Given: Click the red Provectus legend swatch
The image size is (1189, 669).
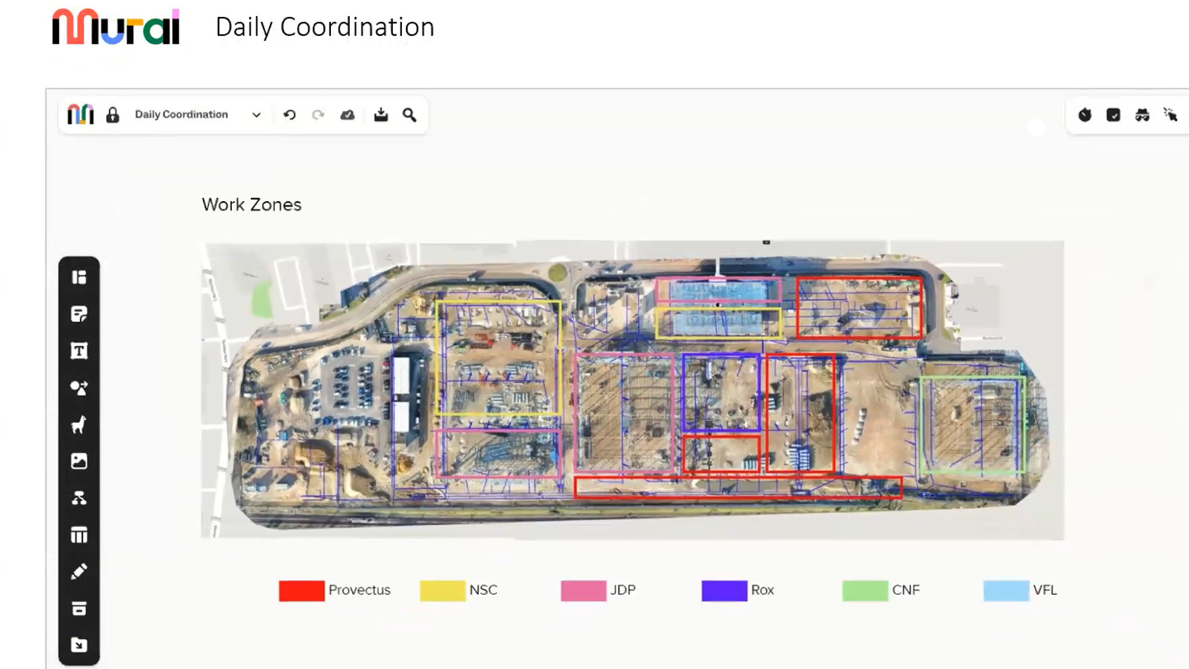Looking at the screenshot, I should pyautogui.click(x=301, y=590).
